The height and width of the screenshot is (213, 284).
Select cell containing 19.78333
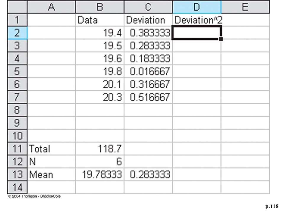click(x=100, y=174)
